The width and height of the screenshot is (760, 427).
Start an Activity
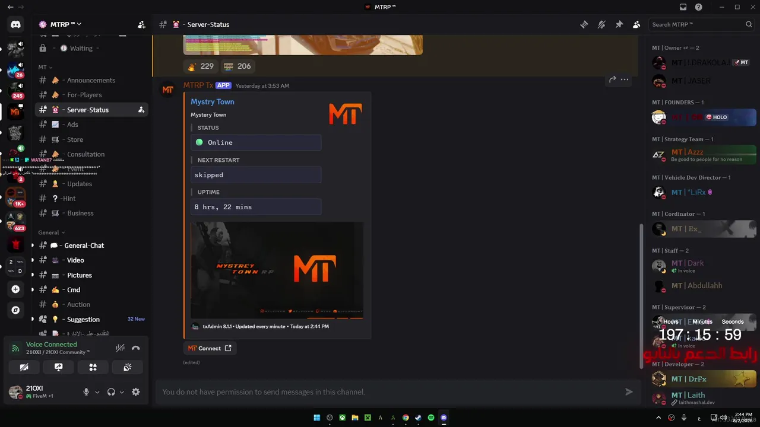click(93, 367)
